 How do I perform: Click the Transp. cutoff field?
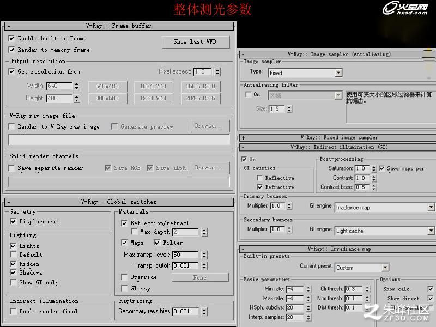click(x=185, y=266)
